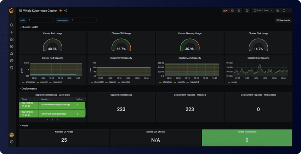Select the solver-events-object-storage metric cell
The image size is (301, 154).
point(56,105)
